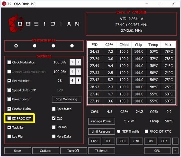Click CLR to clear max temperatures

(x=164, y=141)
